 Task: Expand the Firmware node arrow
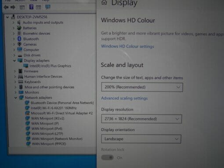pos(15,71)
